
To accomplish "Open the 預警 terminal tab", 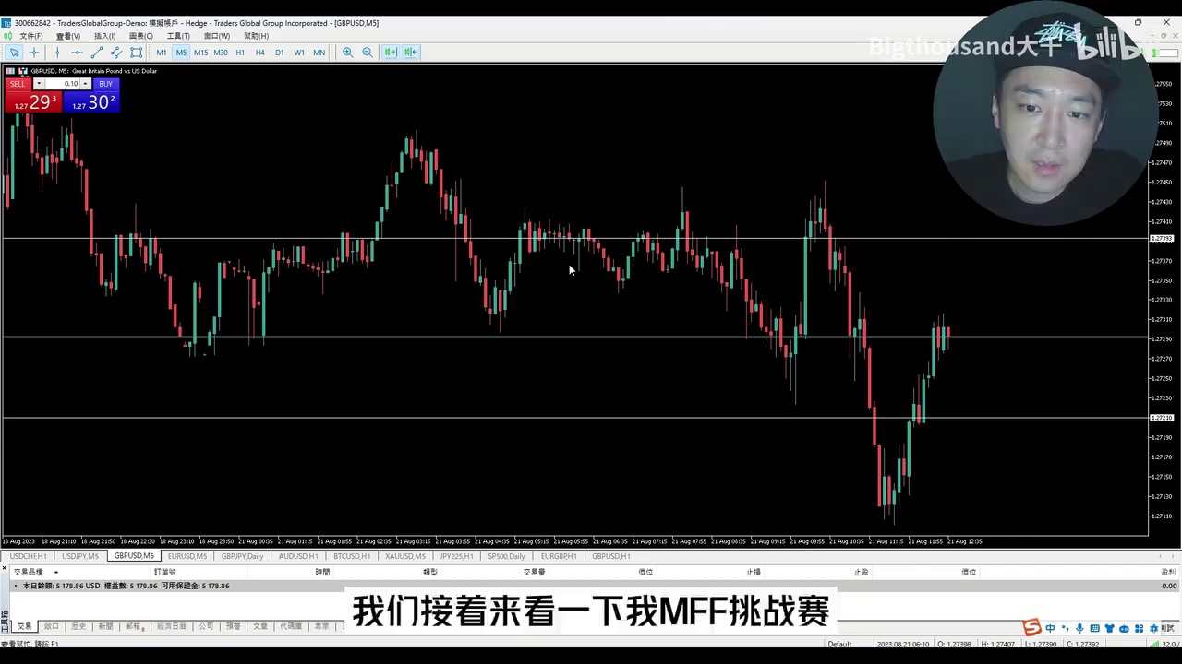I will pyautogui.click(x=233, y=626).
